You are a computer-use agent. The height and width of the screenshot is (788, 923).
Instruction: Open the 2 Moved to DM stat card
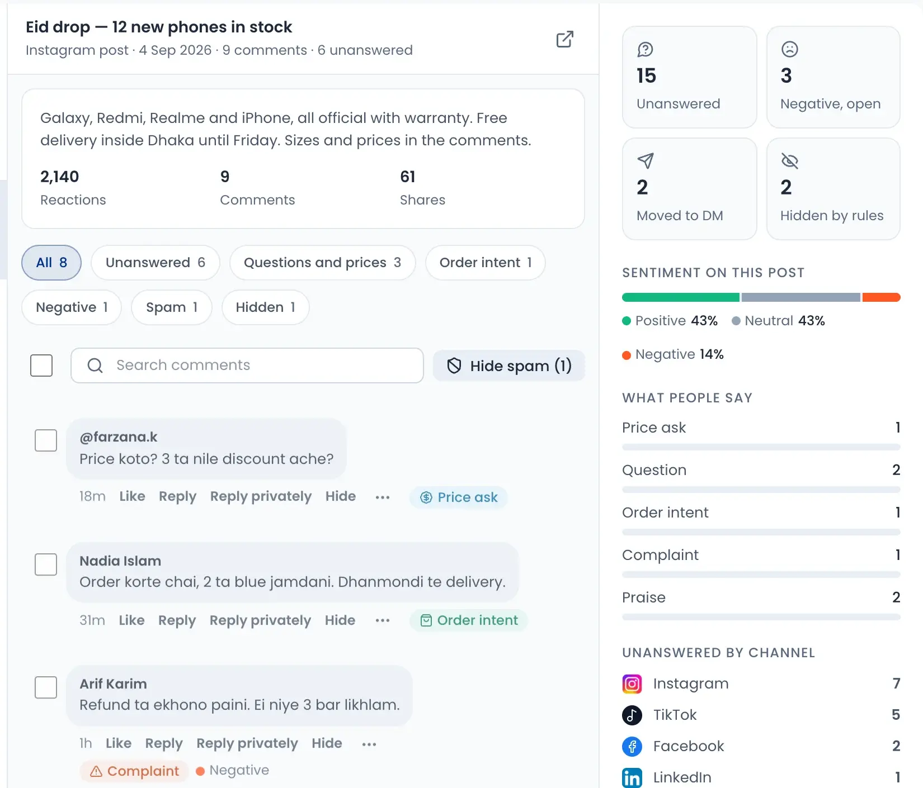pos(690,189)
